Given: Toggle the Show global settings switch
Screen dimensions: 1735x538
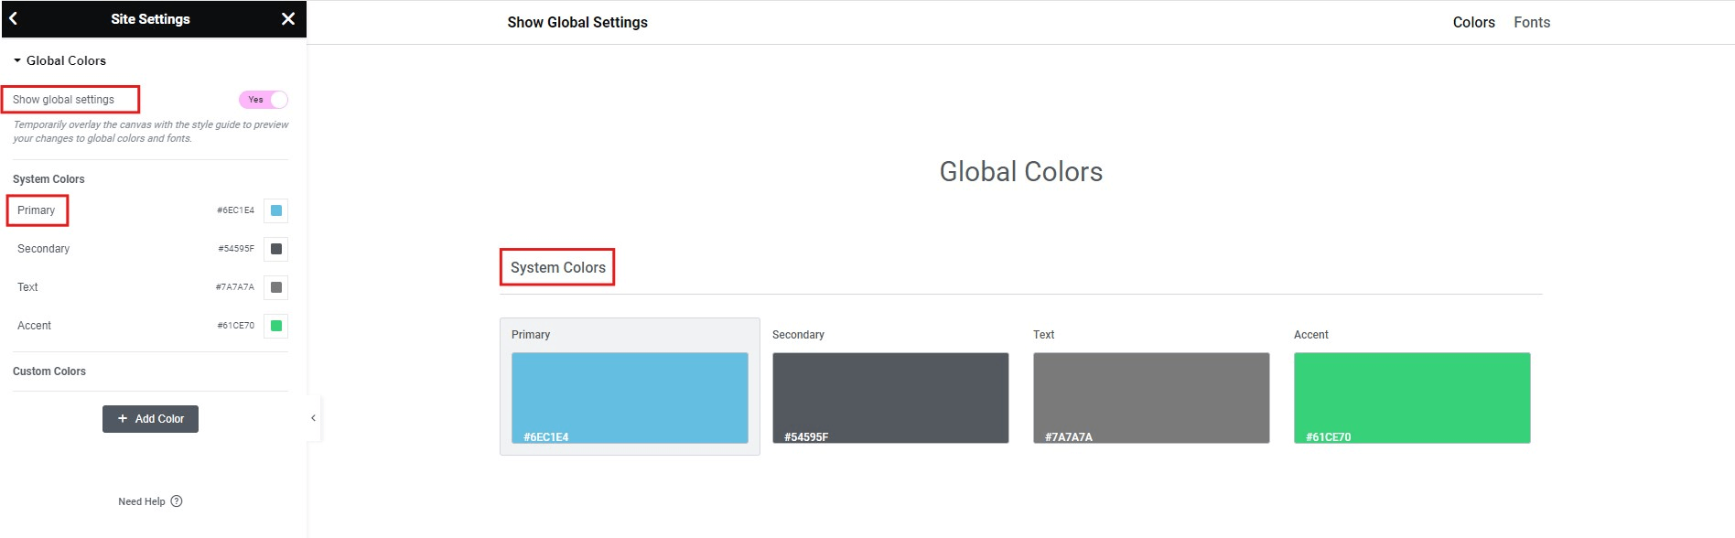Looking at the screenshot, I should [x=264, y=100].
